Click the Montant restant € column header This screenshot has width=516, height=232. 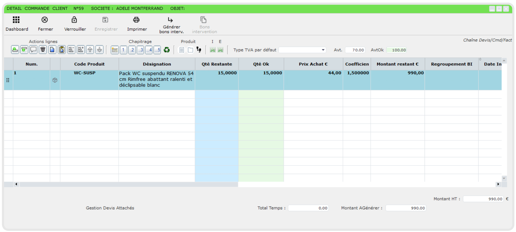(x=398, y=64)
